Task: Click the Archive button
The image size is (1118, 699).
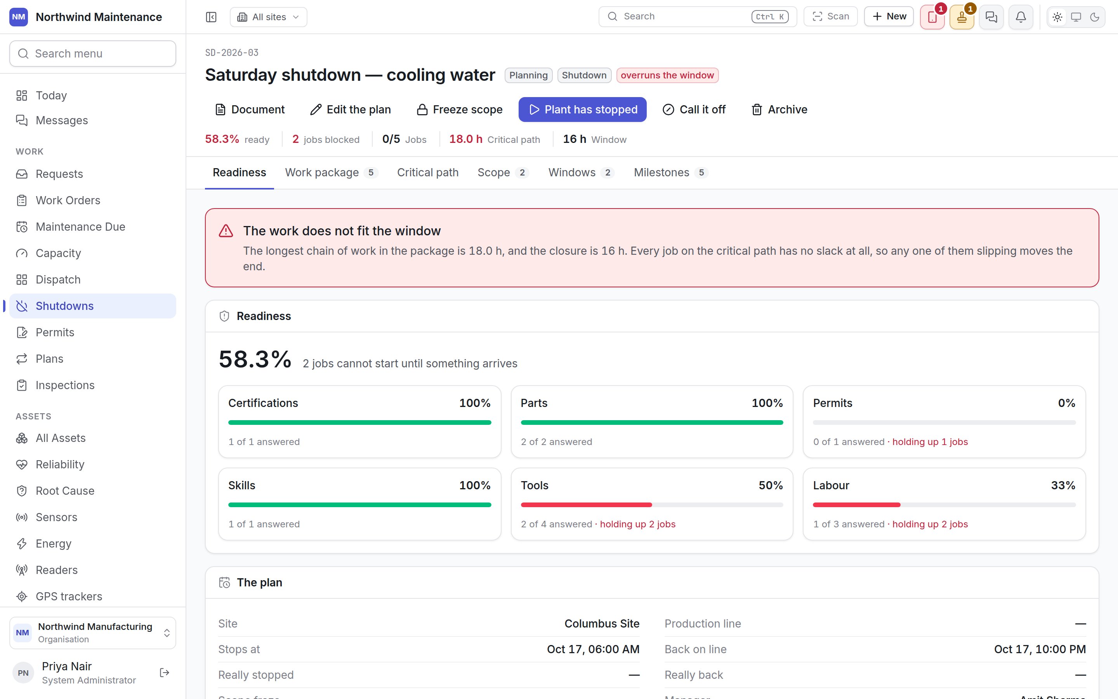Action: tap(779, 110)
